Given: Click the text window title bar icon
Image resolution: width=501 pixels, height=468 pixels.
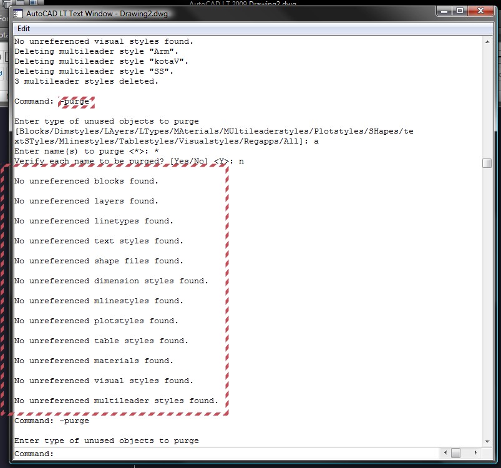Looking at the screenshot, I should click(x=18, y=14).
